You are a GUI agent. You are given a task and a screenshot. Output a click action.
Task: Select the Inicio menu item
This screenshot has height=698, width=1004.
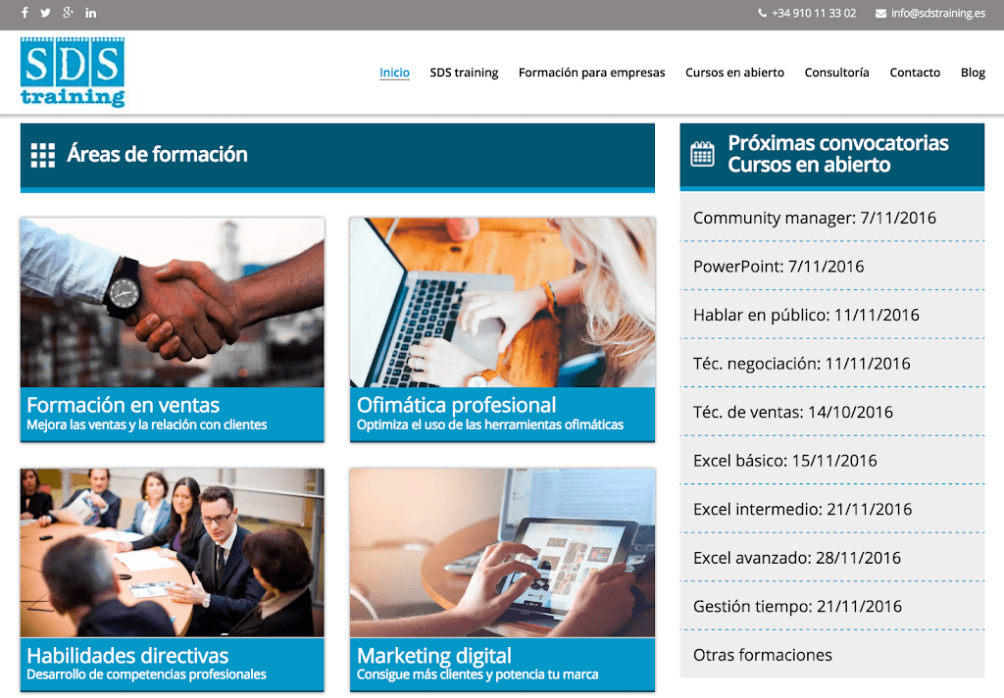pyautogui.click(x=394, y=73)
